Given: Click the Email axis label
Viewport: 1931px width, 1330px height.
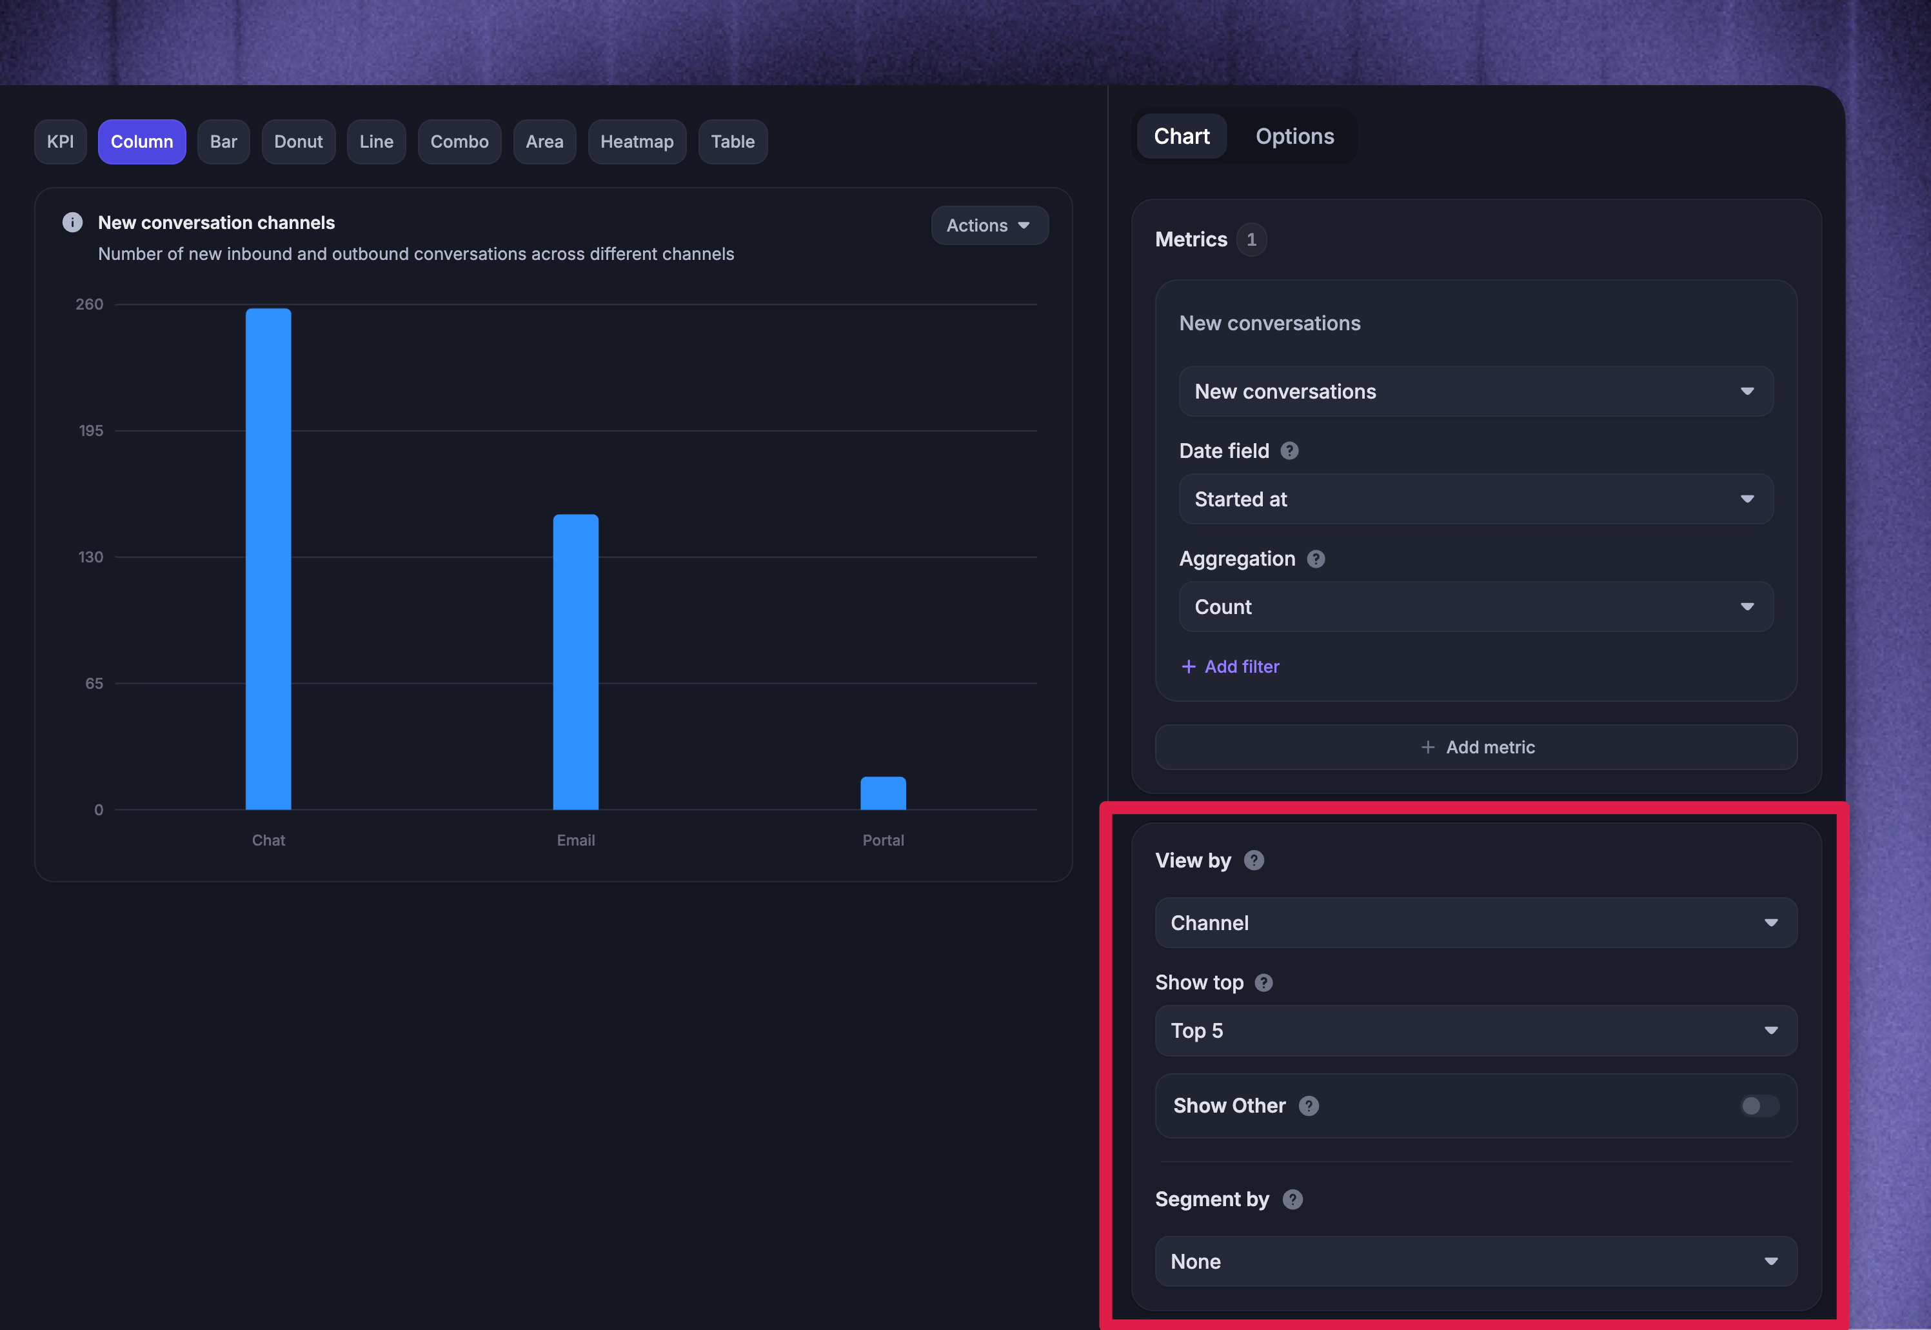Looking at the screenshot, I should coord(576,840).
